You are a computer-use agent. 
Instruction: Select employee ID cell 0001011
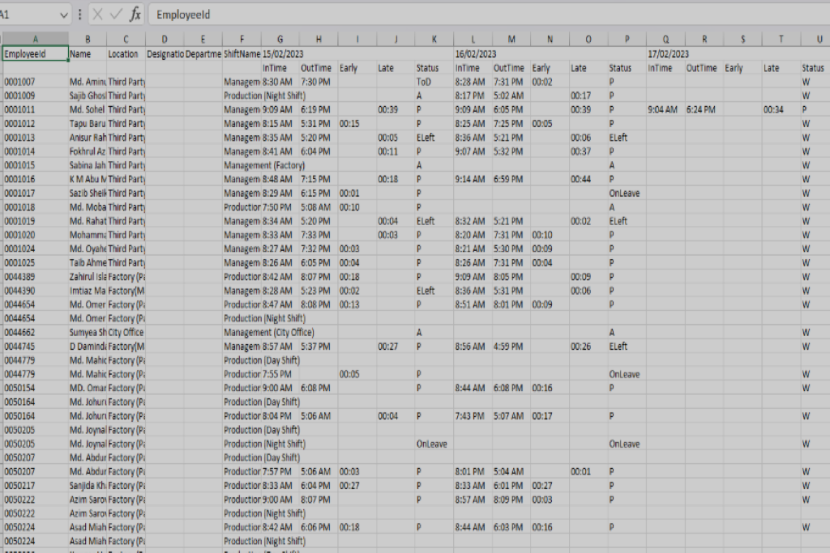(36, 110)
